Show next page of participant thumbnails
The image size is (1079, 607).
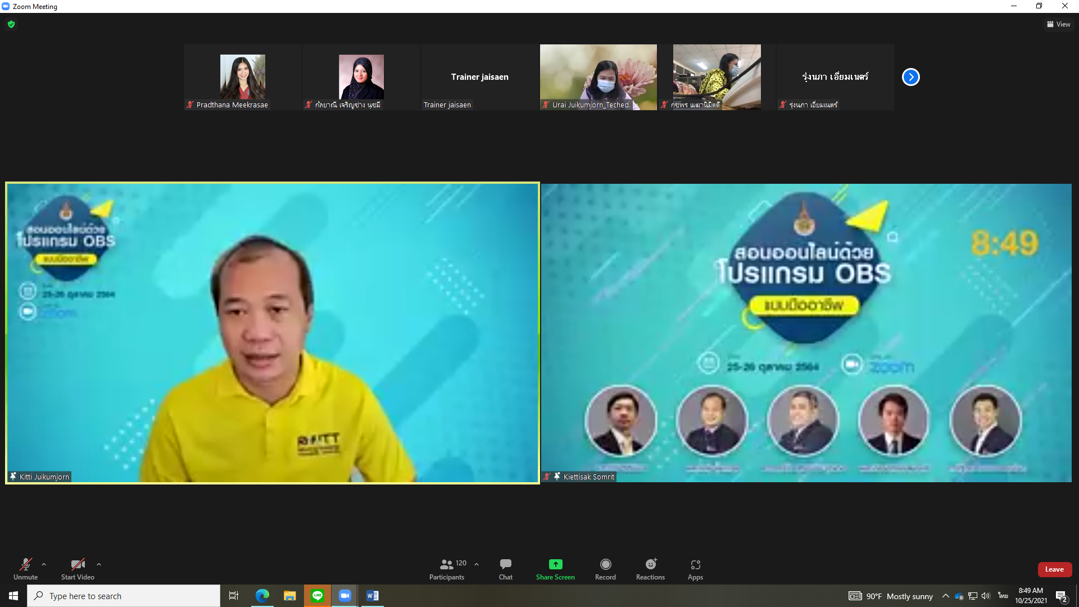910,77
